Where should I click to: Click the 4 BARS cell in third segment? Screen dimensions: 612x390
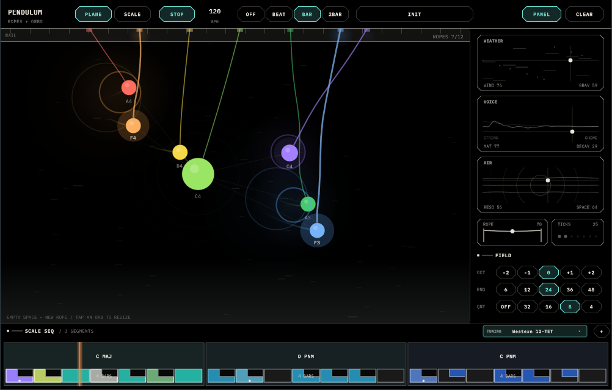point(508,376)
